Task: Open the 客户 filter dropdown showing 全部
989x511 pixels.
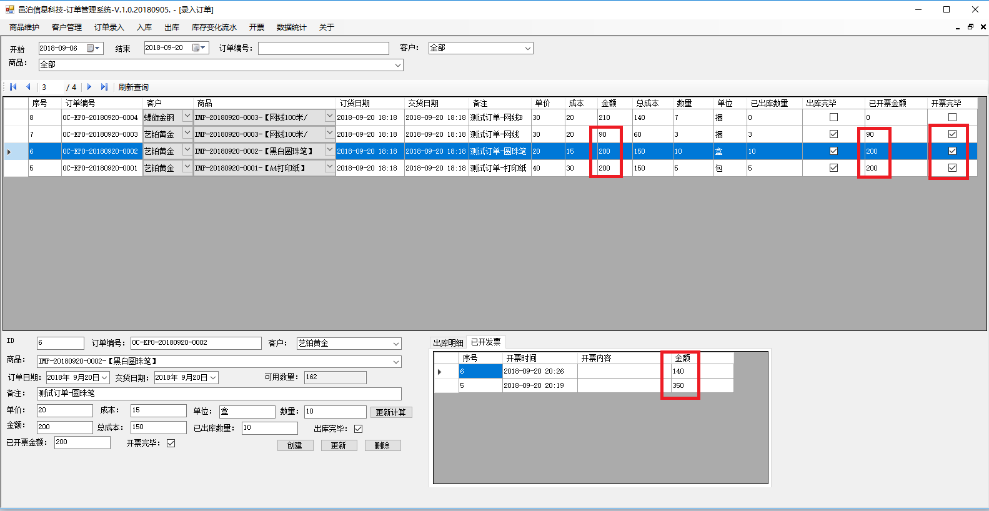Action: click(528, 48)
